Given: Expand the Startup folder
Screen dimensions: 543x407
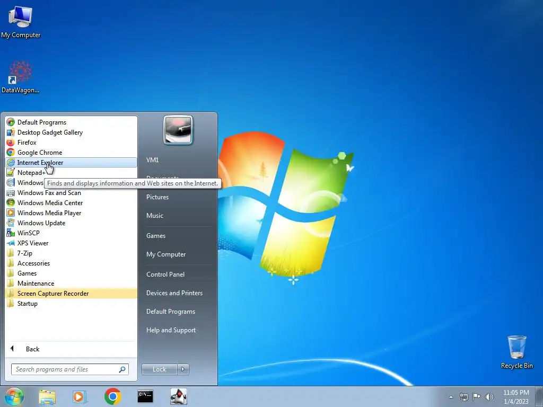Looking at the screenshot, I should click(x=71, y=303).
